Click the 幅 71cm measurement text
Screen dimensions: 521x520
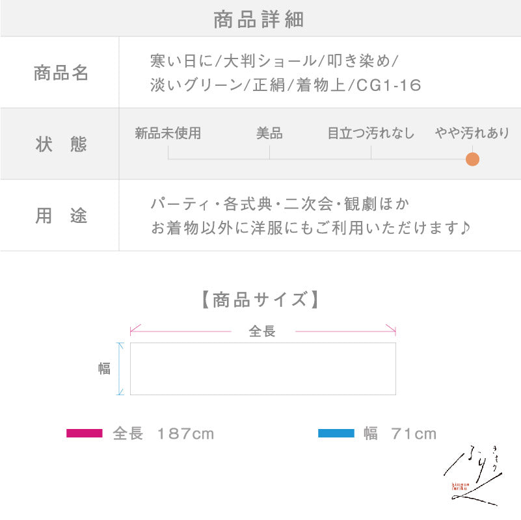tap(400, 434)
